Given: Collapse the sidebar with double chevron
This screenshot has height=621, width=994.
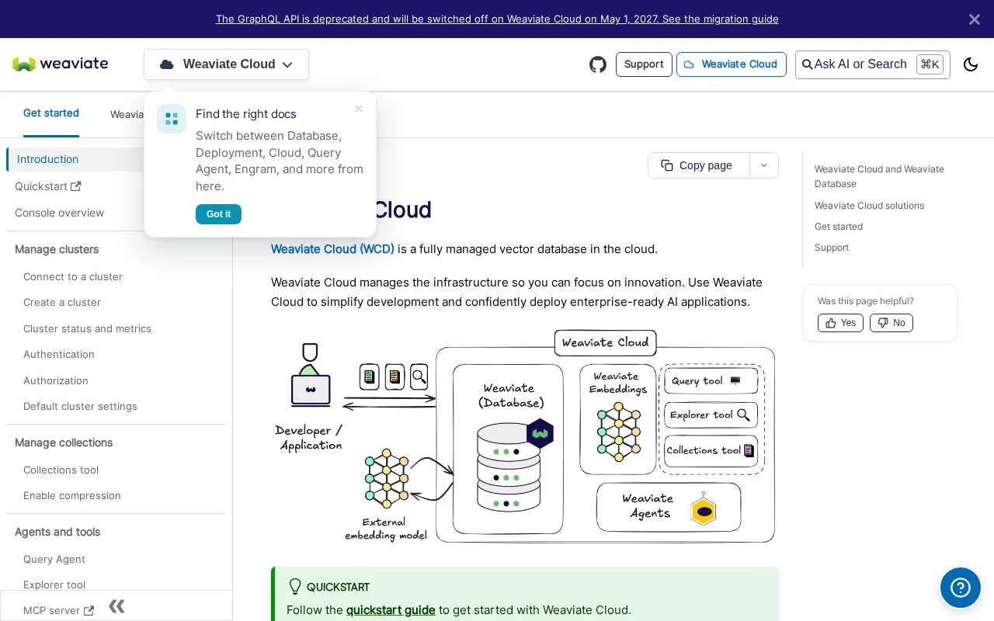Looking at the screenshot, I should 116,606.
